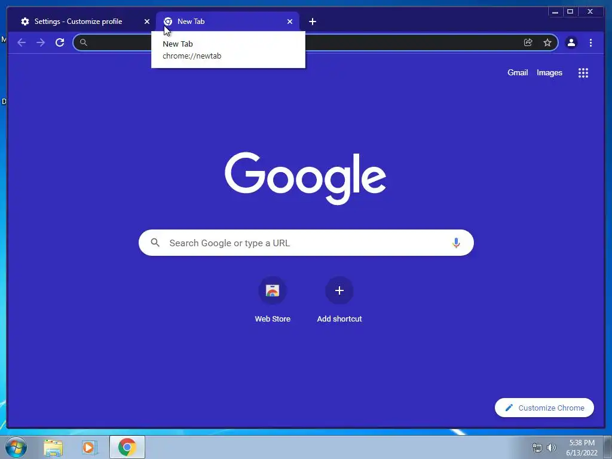612x459 pixels.
Task: Open the Web Store shortcut
Action: [273, 300]
